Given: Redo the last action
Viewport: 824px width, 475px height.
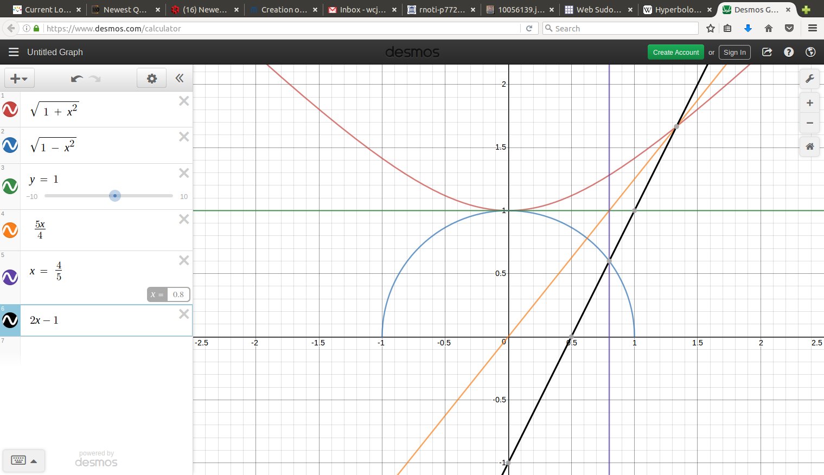Looking at the screenshot, I should coord(95,79).
